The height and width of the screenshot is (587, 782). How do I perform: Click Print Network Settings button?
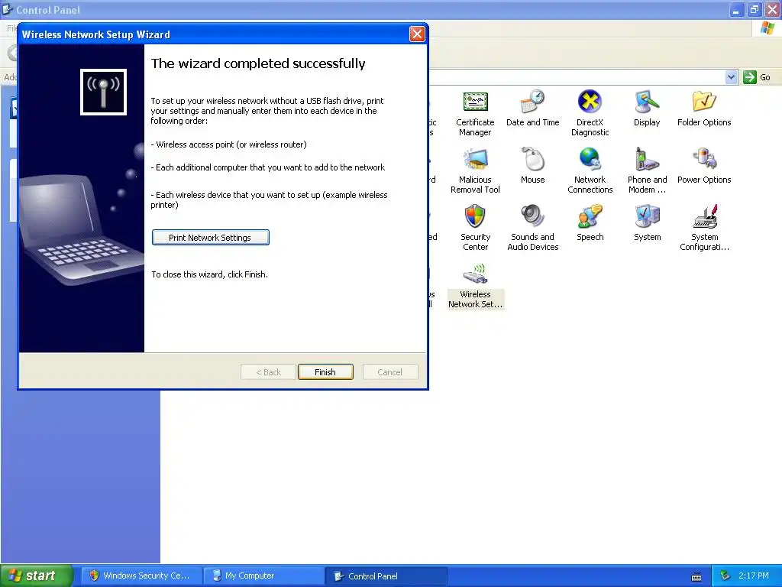tap(211, 238)
